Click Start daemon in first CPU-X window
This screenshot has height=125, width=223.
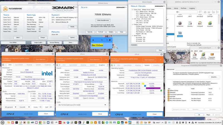40,59
